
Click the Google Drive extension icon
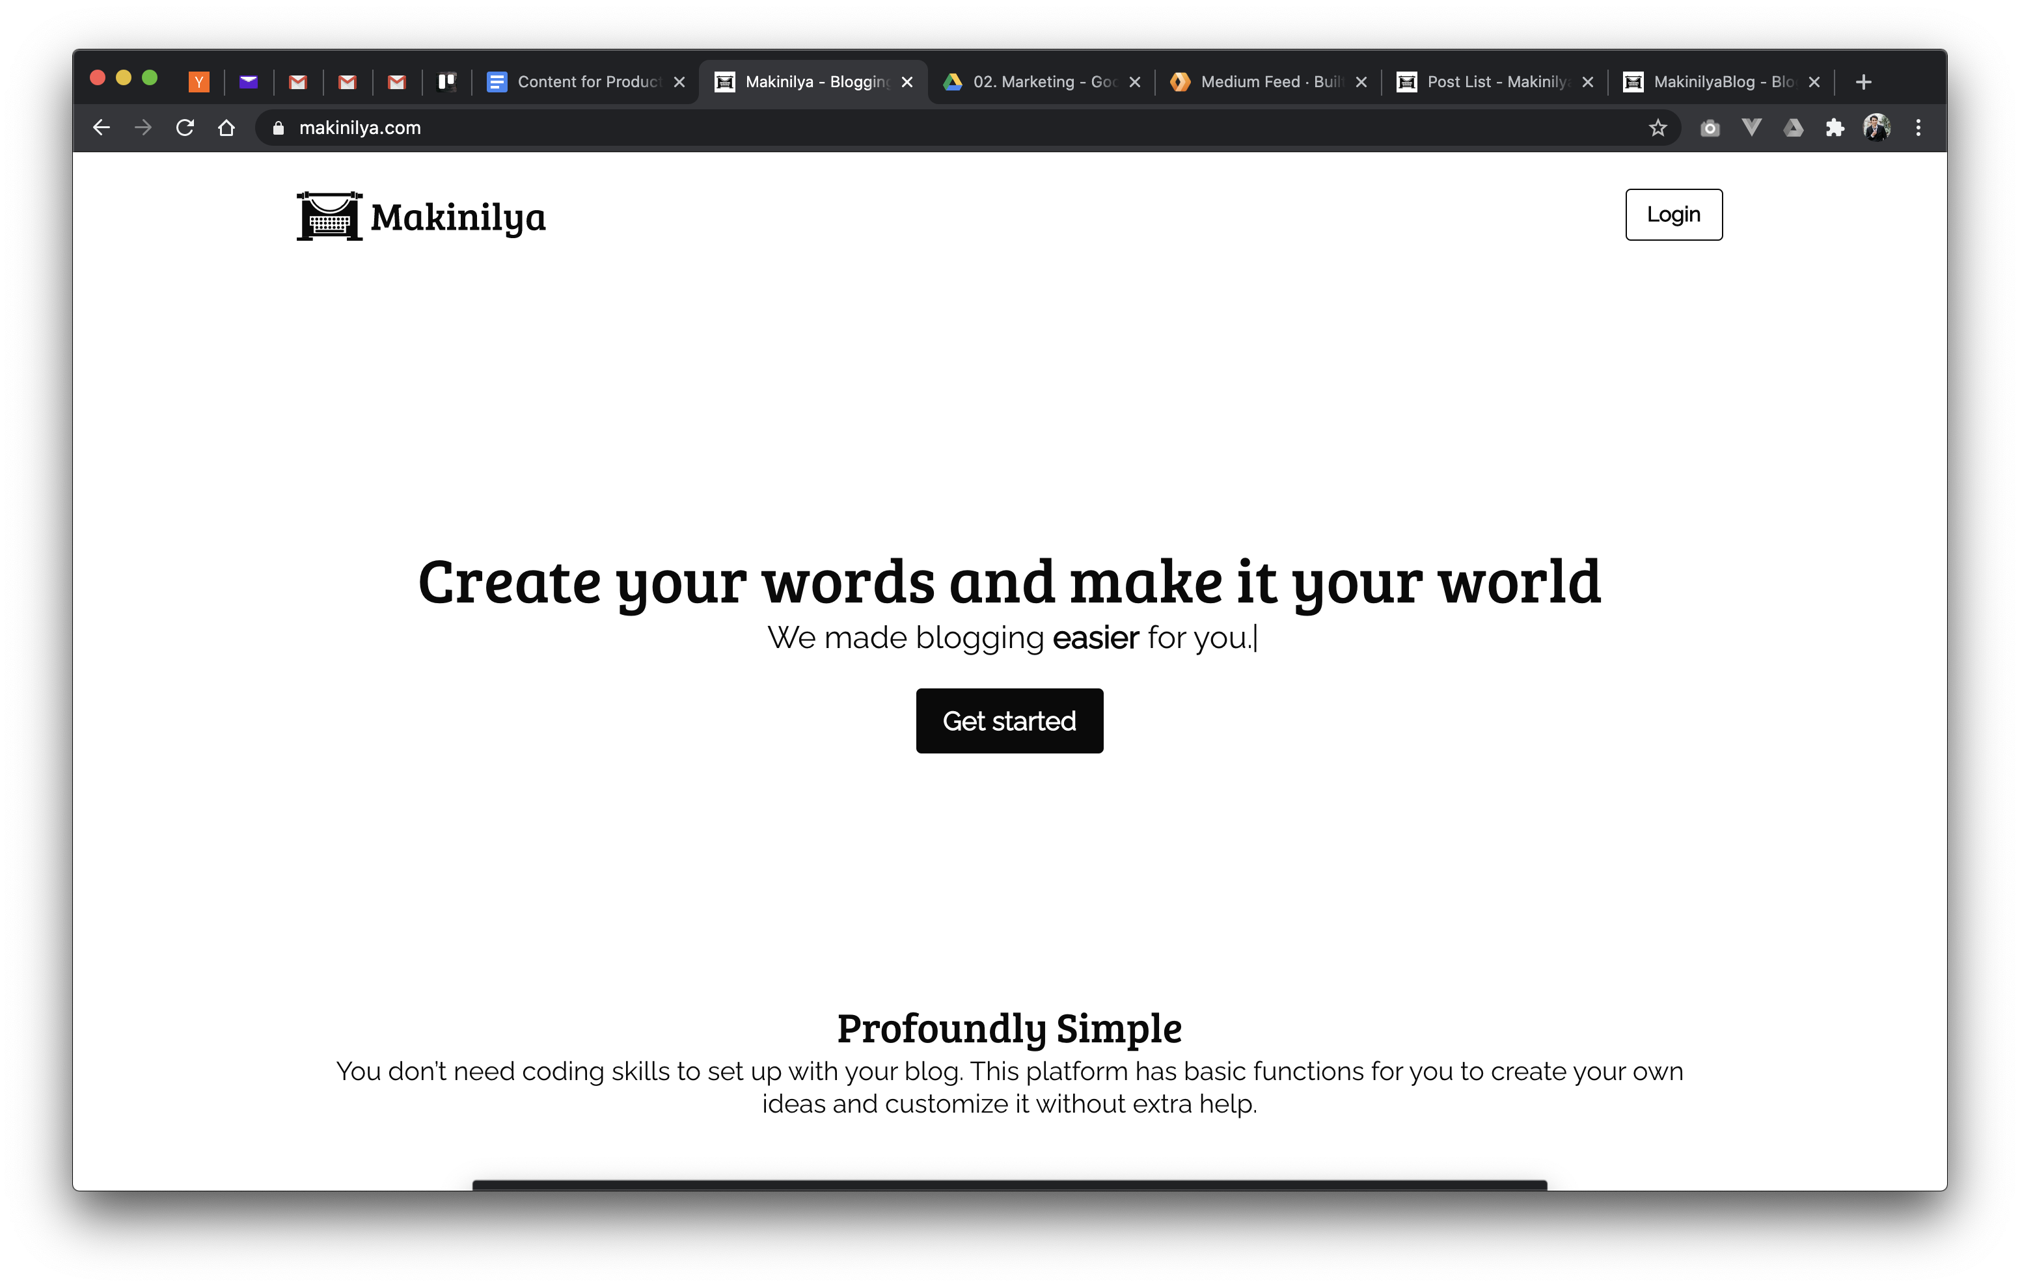1794,128
